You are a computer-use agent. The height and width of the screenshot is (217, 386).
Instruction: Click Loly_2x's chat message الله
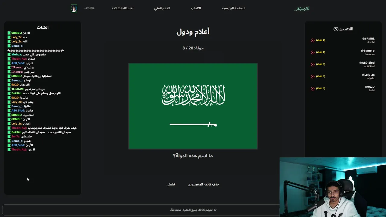(25, 42)
